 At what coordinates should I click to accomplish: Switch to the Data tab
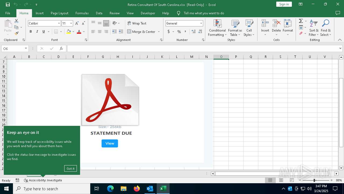pos(99,13)
